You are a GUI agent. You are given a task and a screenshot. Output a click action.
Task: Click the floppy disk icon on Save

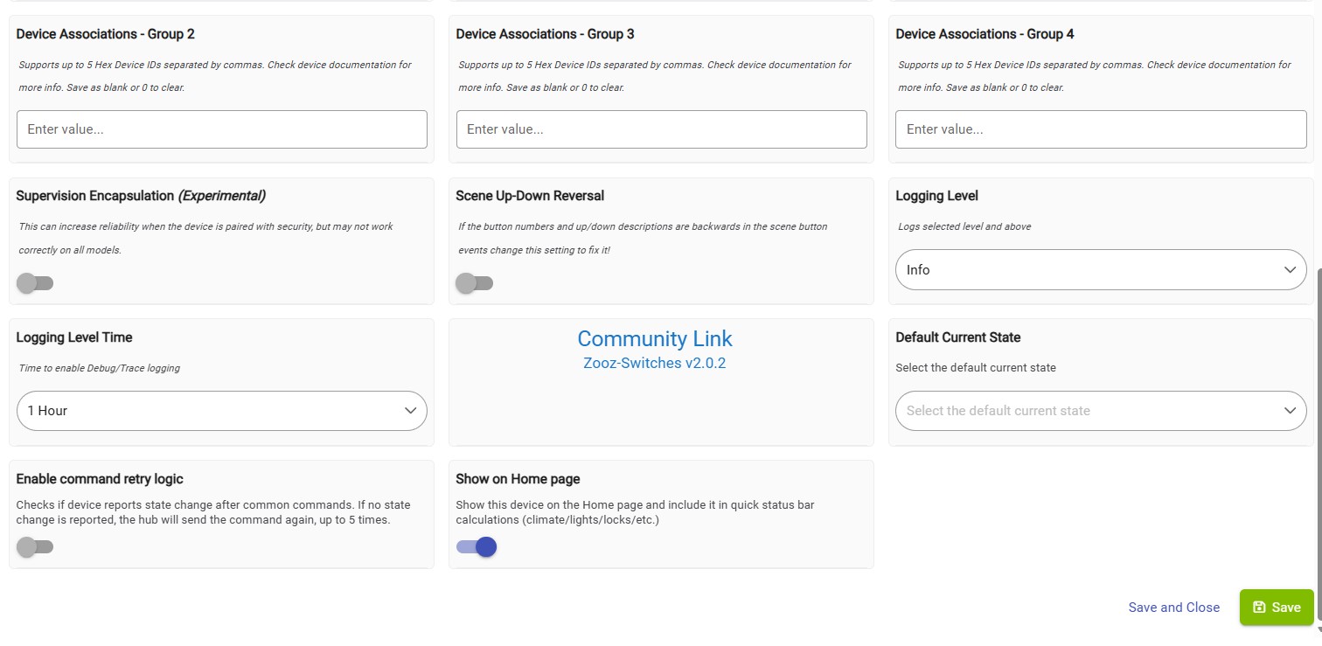(1259, 608)
